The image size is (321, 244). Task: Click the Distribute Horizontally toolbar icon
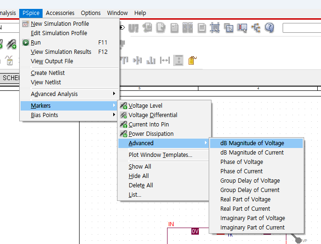point(165,60)
